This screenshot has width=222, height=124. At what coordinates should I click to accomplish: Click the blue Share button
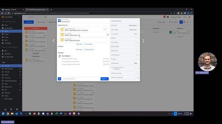point(104,79)
